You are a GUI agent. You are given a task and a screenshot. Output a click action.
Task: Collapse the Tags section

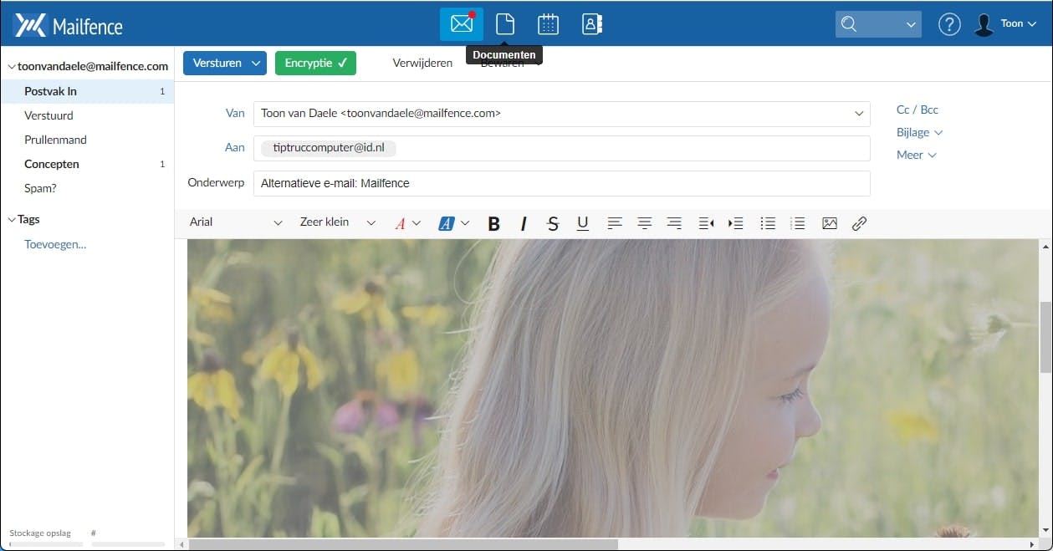point(11,220)
